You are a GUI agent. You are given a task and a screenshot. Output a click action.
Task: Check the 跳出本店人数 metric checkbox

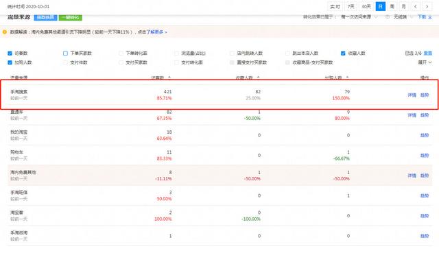[287, 53]
